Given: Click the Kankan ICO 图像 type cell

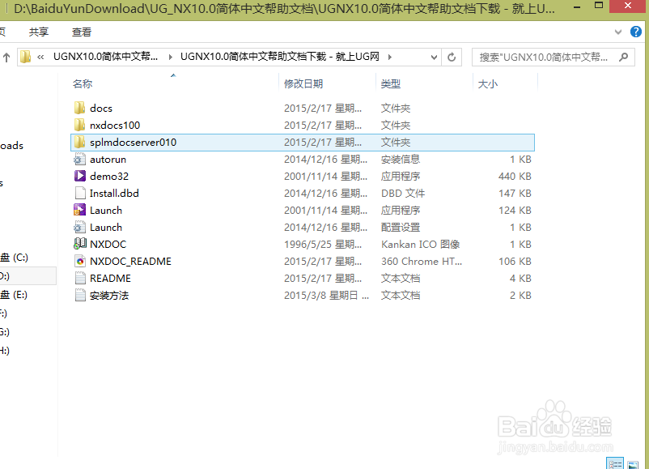Looking at the screenshot, I should coord(421,244).
